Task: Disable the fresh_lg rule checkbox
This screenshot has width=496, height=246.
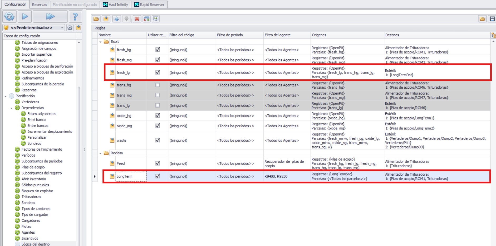Action: (158, 72)
